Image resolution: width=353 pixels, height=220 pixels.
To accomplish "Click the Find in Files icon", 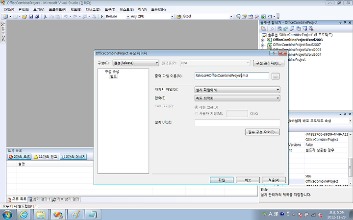I will coord(179,17).
